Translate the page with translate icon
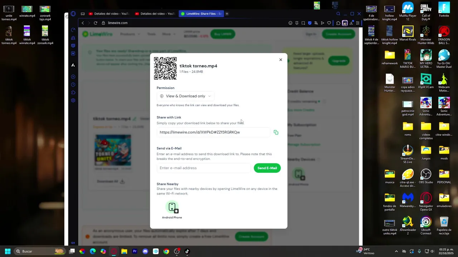Image resolution: width=458 pixels, height=257 pixels. coord(316,23)
